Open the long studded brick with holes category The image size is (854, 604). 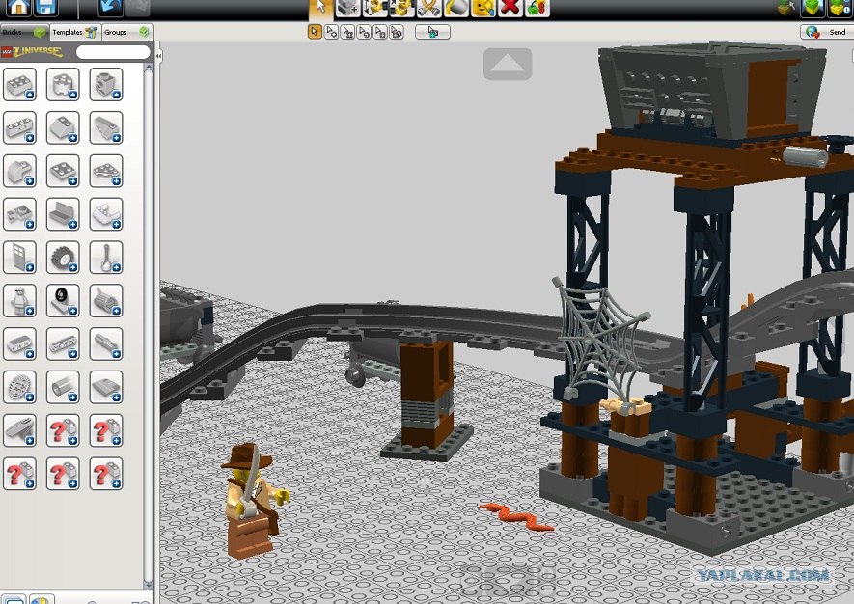(x=19, y=127)
